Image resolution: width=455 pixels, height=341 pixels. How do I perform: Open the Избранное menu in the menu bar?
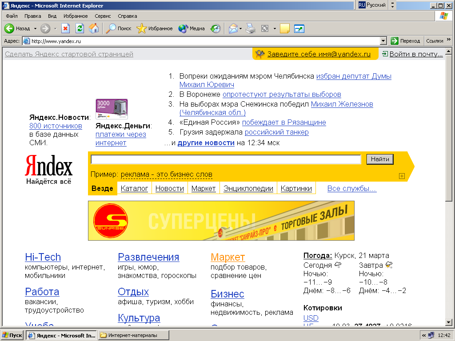click(76, 16)
